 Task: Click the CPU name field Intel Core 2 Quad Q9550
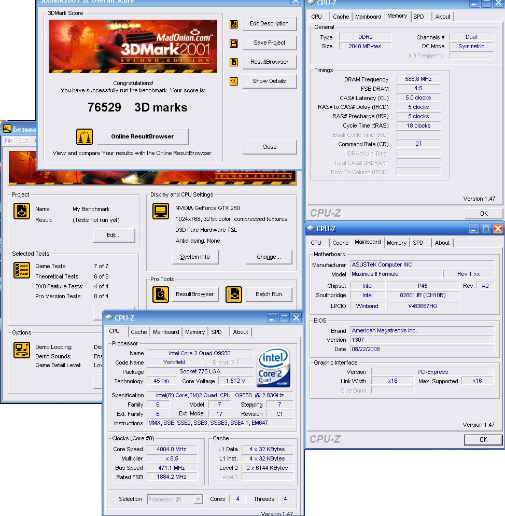click(200, 353)
